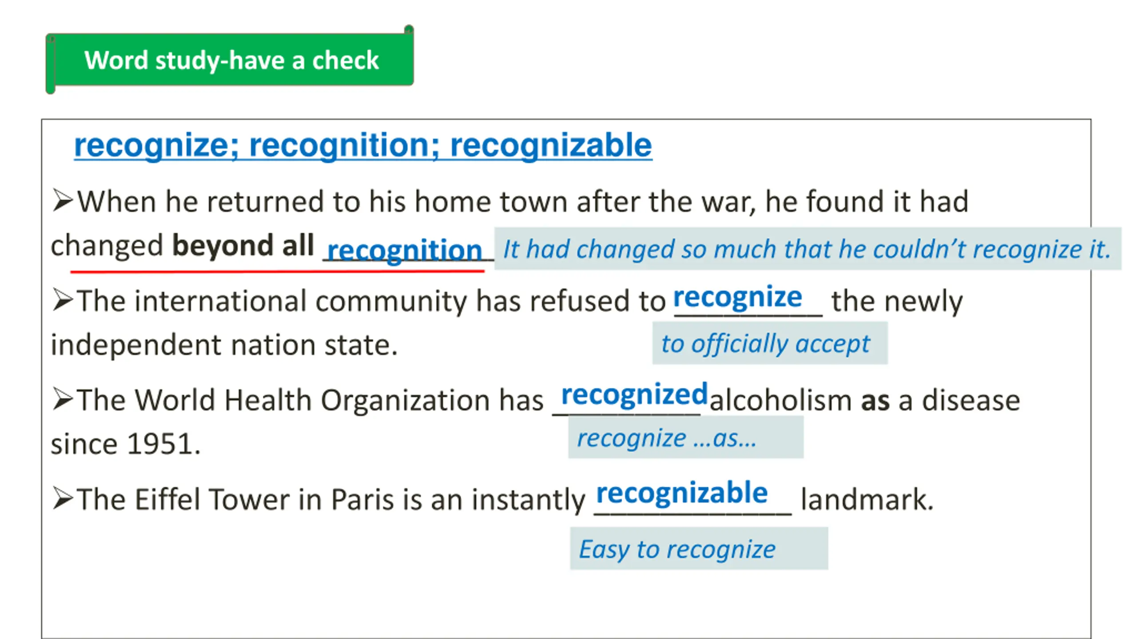Image resolution: width=1137 pixels, height=639 pixels.
Task: Select the red underline beneath "beyond all recognition"
Action: click(x=277, y=271)
